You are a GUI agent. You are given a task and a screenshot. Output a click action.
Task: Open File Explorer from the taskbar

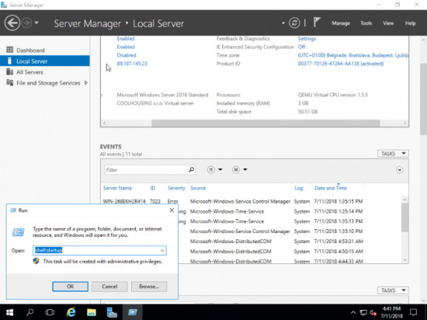click(x=92, y=312)
